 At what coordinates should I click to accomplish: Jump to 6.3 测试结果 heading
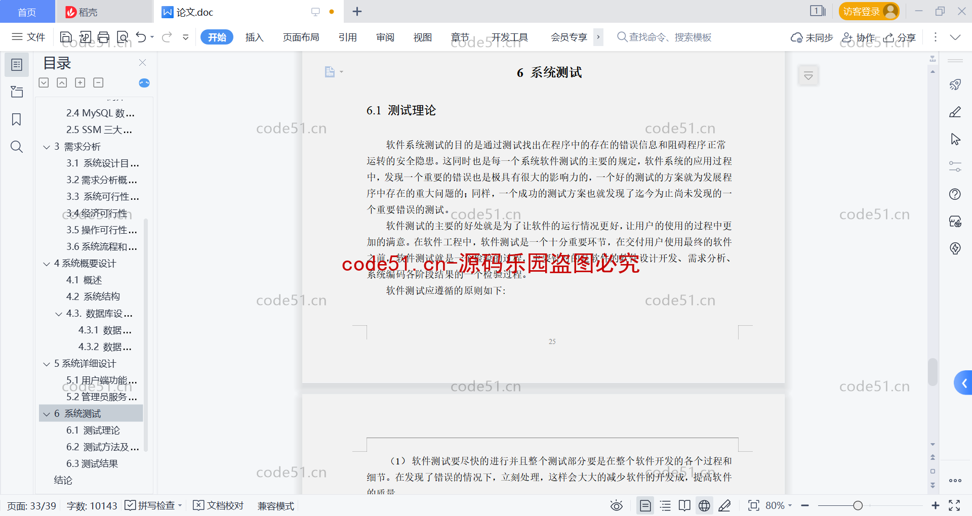coord(92,463)
